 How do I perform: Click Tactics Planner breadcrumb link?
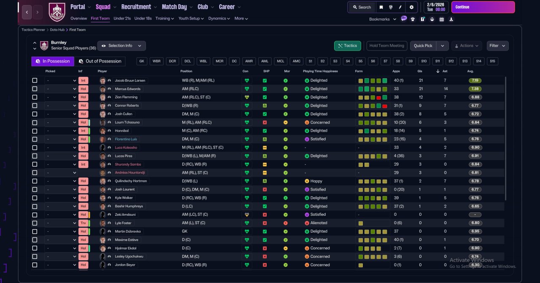point(34,30)
